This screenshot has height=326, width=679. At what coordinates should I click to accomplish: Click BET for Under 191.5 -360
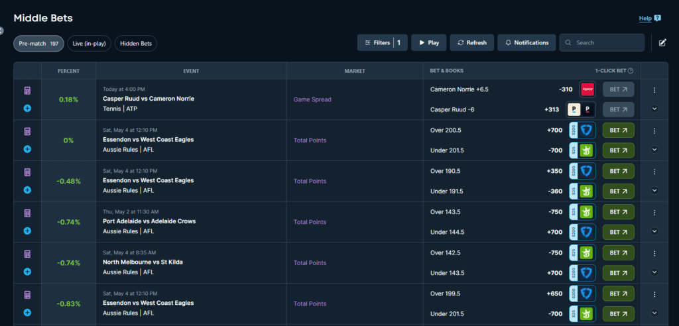tap(619, 191)
